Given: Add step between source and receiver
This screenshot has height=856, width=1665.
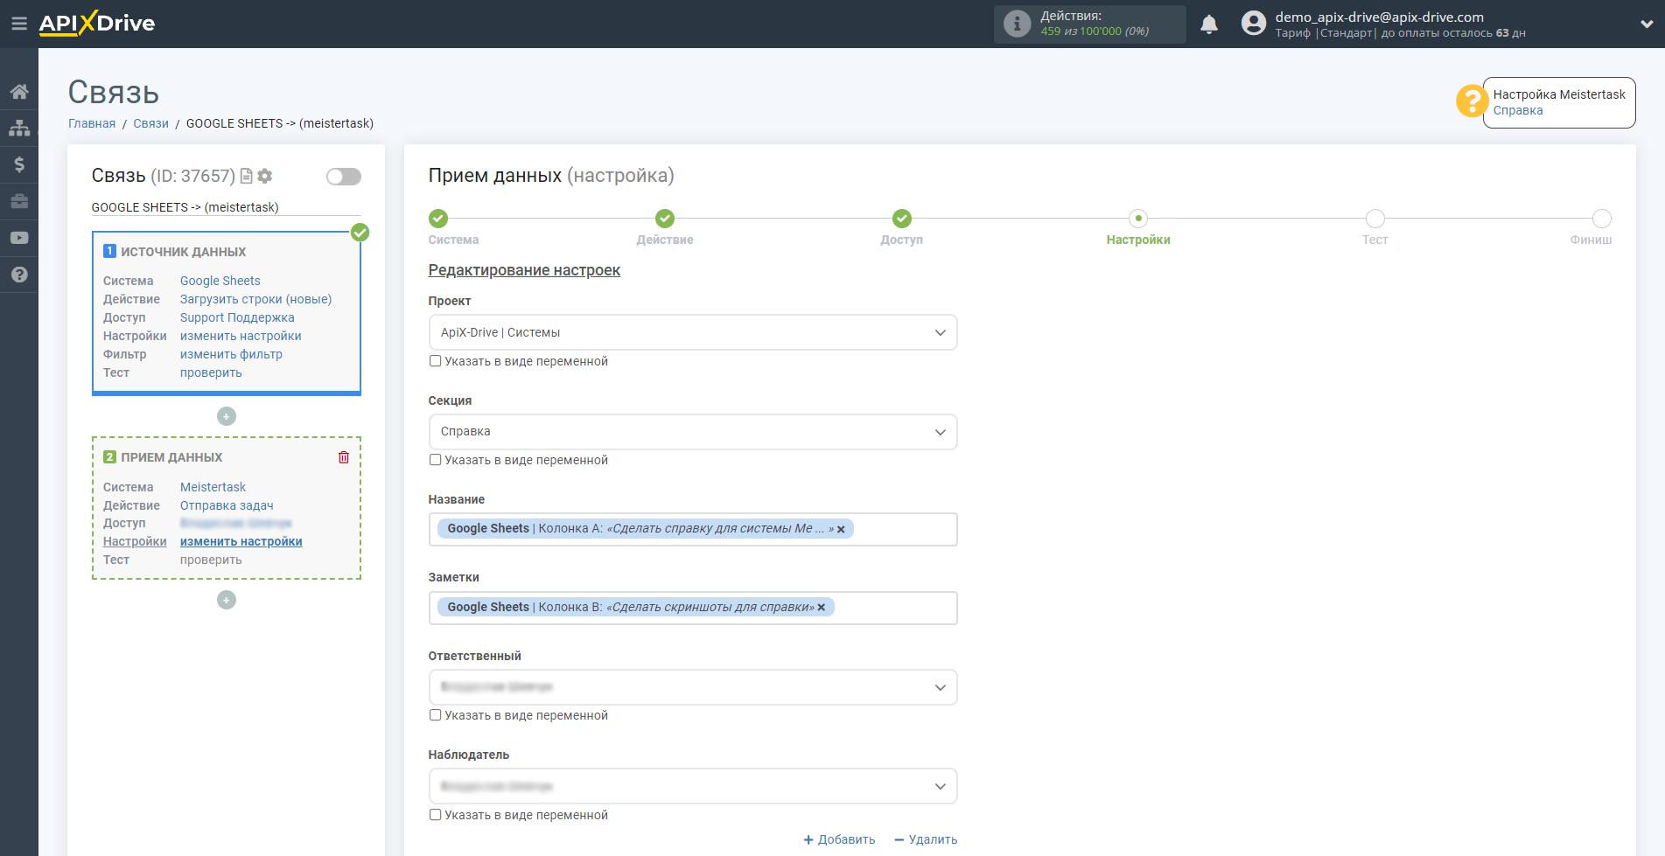Looking at the screenshot, I should click(227, 416).
